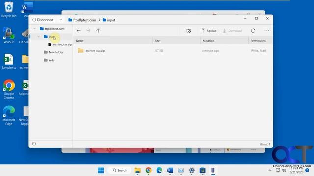The image size is (314, 176).
Task: Open Edge from the taskbar
Action: tap(159, 170)
